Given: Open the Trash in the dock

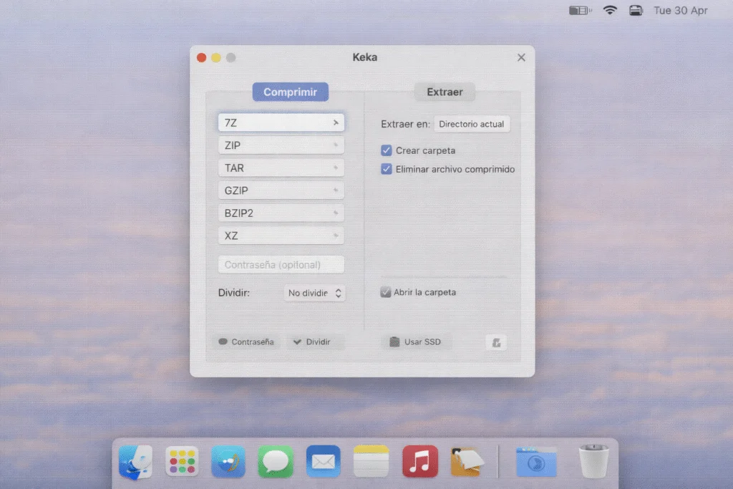Looking at the screenshot, I should pyautogui.click(x=593, y=461).
